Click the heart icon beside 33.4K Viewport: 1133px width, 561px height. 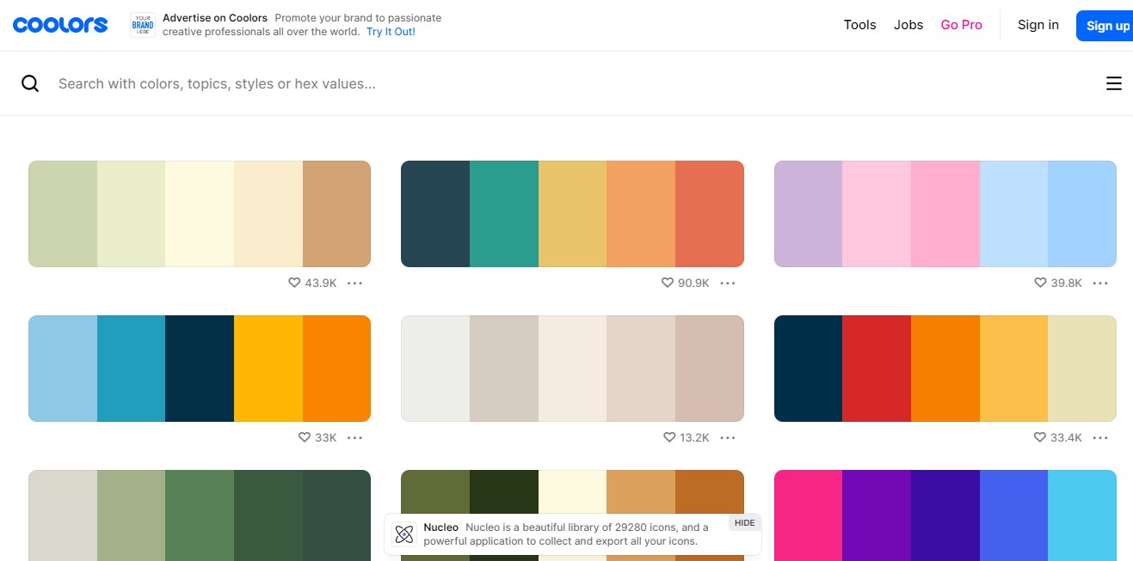(x=1039, y=437)
